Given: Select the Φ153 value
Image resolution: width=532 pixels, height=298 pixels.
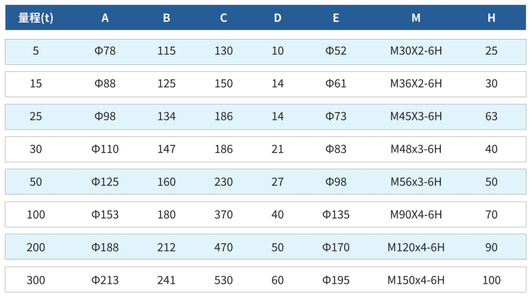Looking at the screenshot, I should (105, 214).
